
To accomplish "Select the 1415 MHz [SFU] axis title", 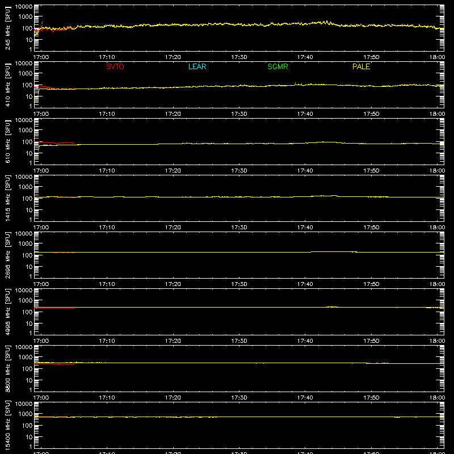I will click(x=7, y=198).
